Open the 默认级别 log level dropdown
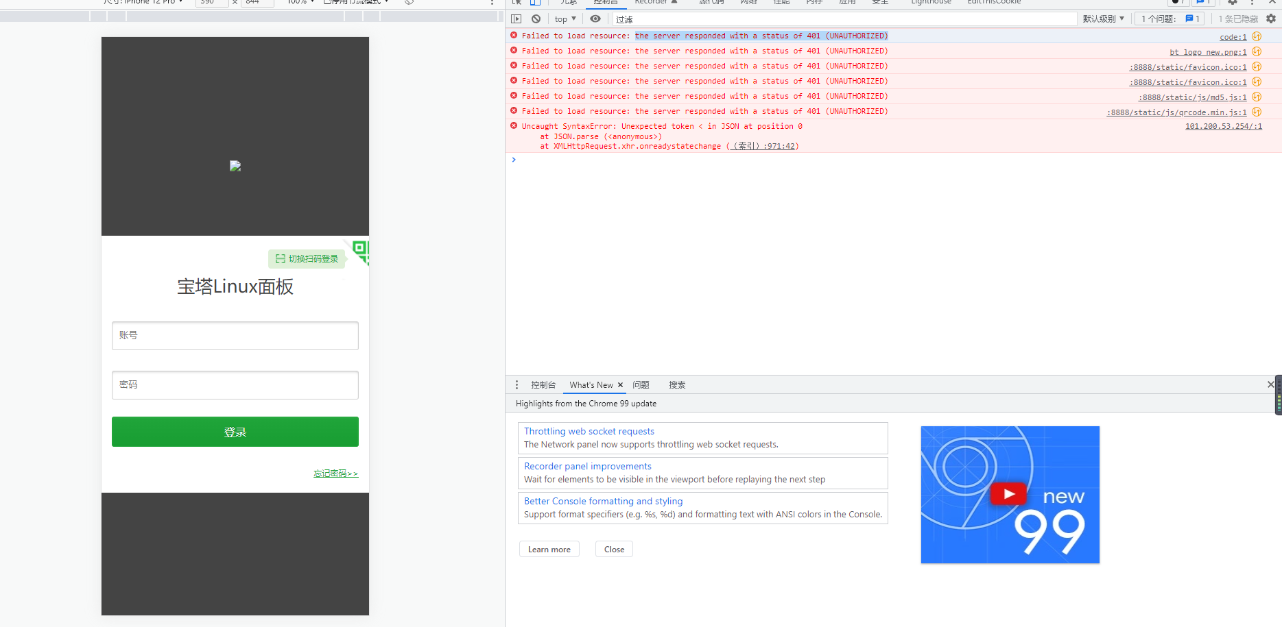 [1103, 19]
